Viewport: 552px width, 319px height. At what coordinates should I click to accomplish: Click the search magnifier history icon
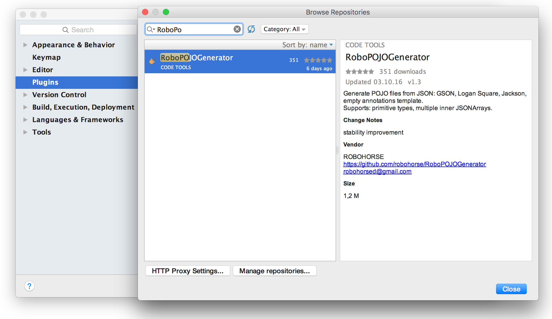coord(151,29)
